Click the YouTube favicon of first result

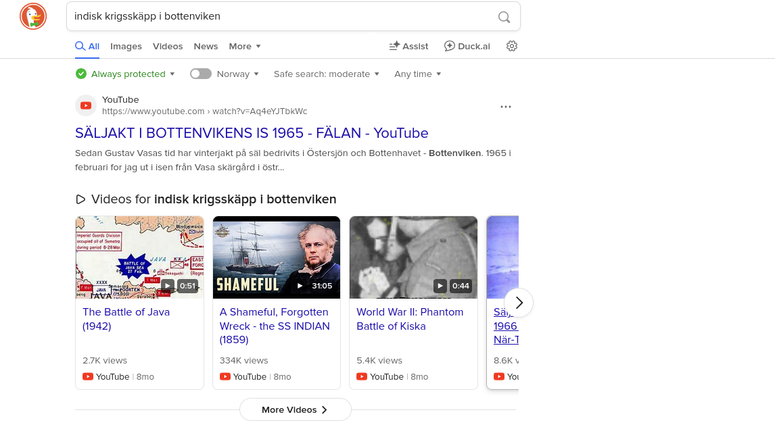click(x=85, y=105)
